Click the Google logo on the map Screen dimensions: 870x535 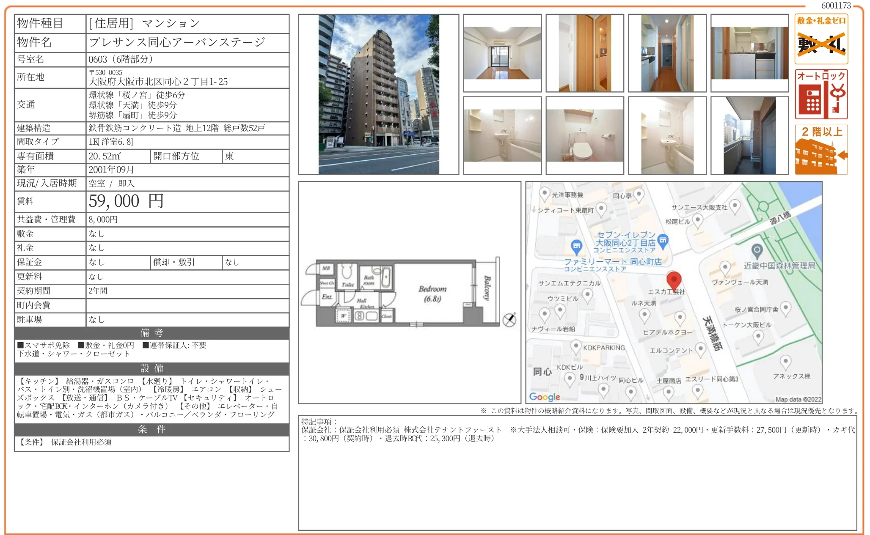pos(544,397)
